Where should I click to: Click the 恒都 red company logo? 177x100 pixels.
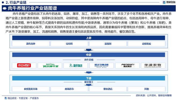point(24,65)
